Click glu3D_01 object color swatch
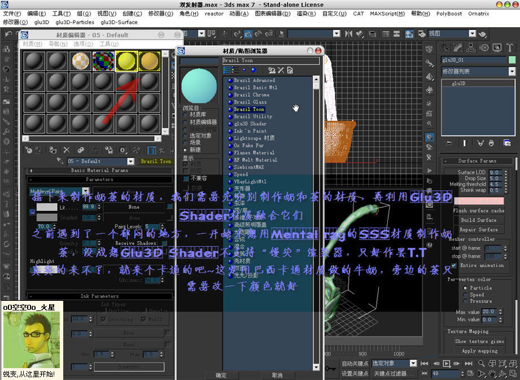This screenshot has width=520, height=380. coord(512,60)
